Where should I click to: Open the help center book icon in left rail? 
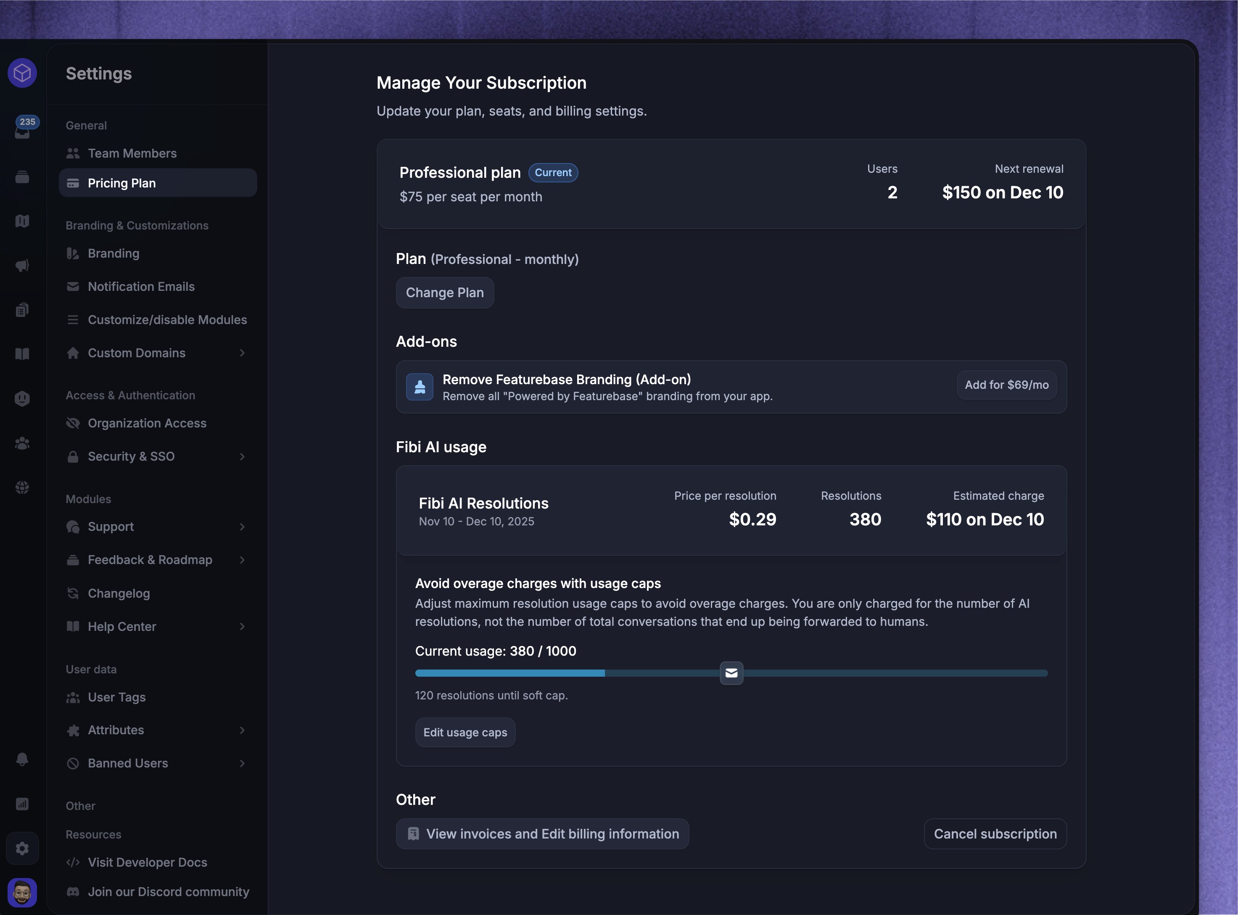click(22, 354)
